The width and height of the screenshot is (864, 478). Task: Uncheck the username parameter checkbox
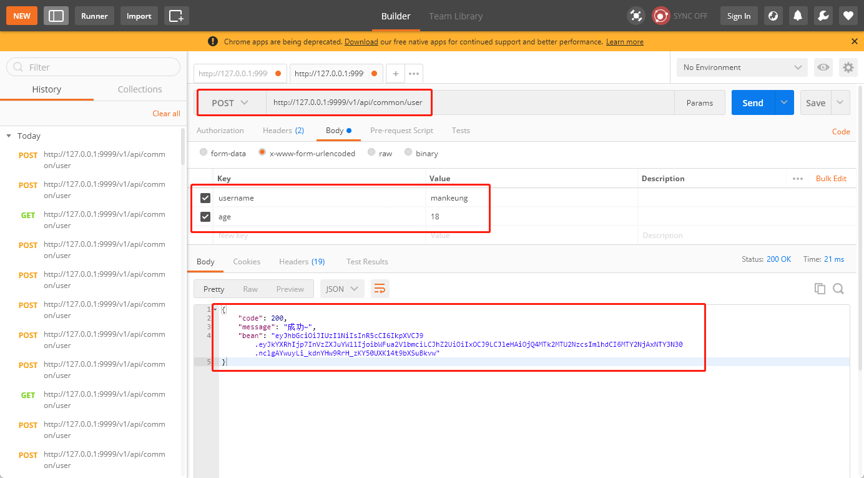[x=205, y=198]
